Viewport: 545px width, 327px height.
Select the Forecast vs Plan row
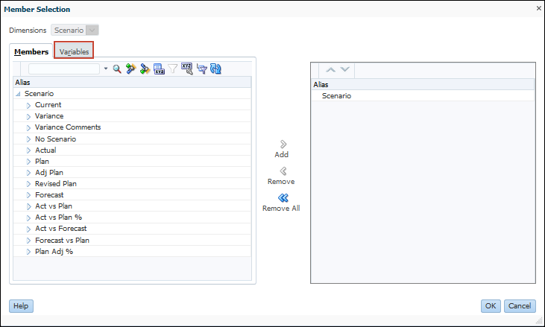point(132,240)
